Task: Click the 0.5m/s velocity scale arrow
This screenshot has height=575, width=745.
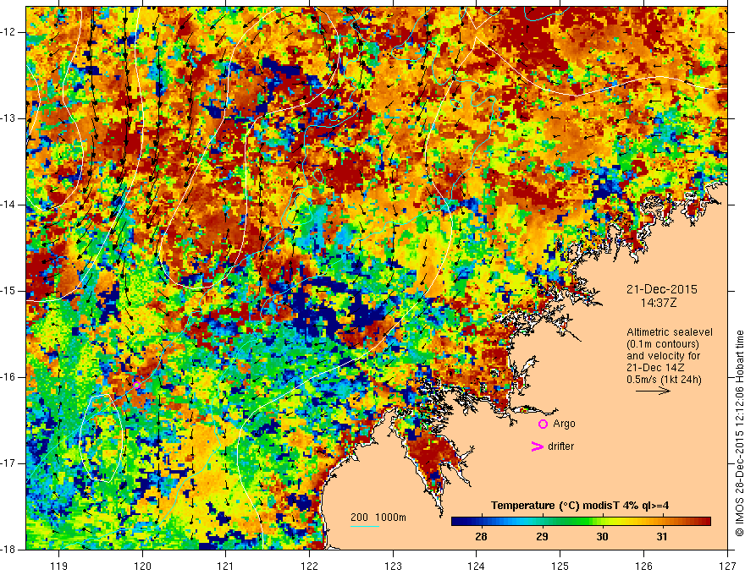Action: pyautogui.click(x=653, y=391)
